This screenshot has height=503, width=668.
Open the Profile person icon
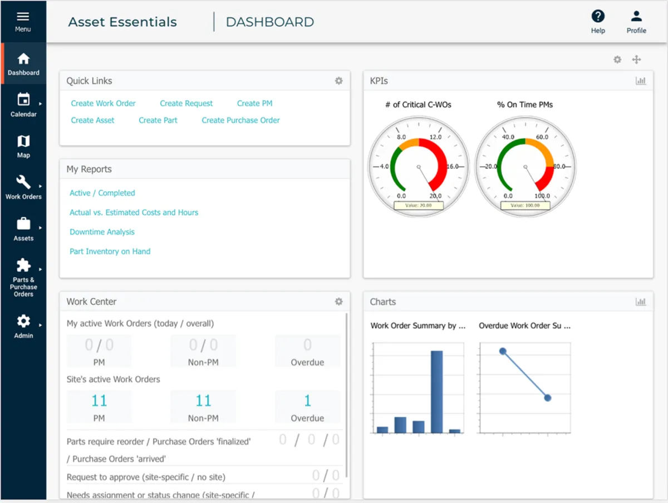pos(636,16)
